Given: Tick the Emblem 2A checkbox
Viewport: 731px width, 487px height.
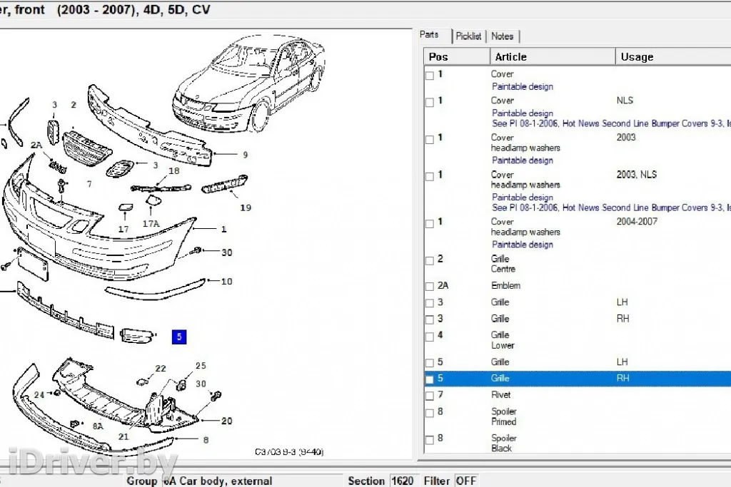Looking at the screenshot, I should (430, 287).
